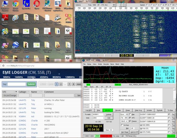
Task: Launch Paint from desktop
Action: 15,19
